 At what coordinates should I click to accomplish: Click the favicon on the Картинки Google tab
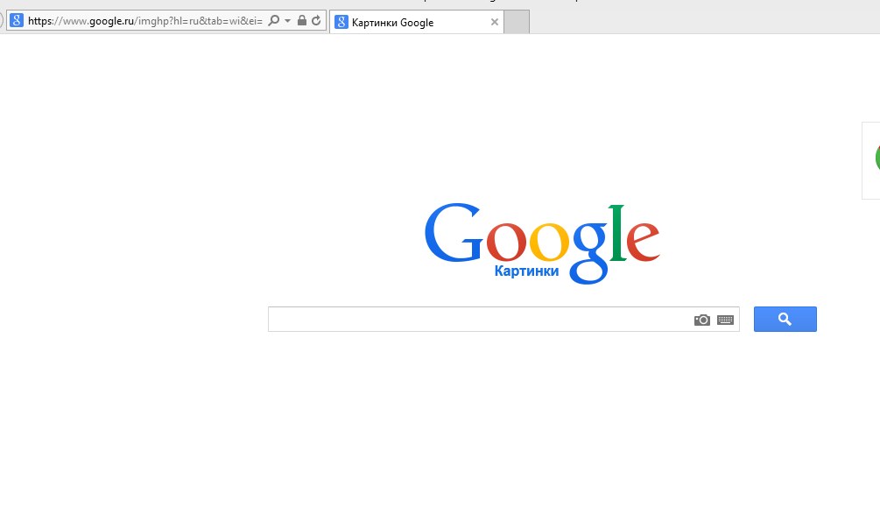click(x=341, y=22)
